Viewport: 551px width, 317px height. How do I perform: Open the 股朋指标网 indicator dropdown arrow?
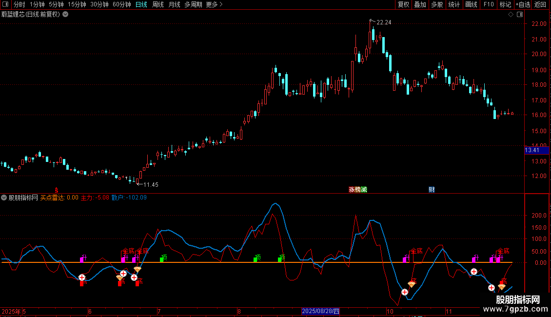pyautogui.click(x=4, y=198)
